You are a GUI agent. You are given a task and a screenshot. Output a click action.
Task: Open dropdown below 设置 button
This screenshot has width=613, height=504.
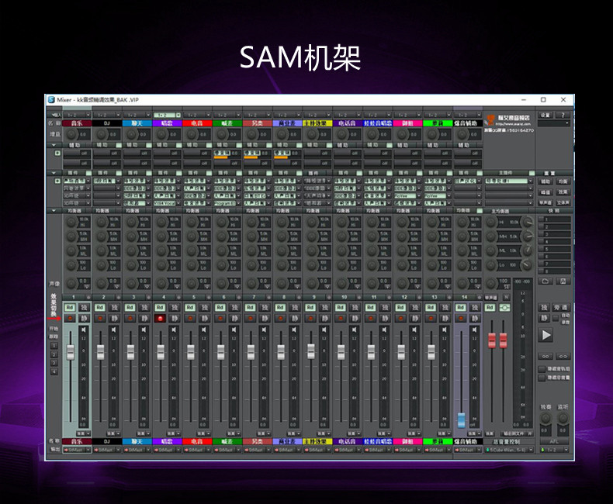click(x=554, y=123)
